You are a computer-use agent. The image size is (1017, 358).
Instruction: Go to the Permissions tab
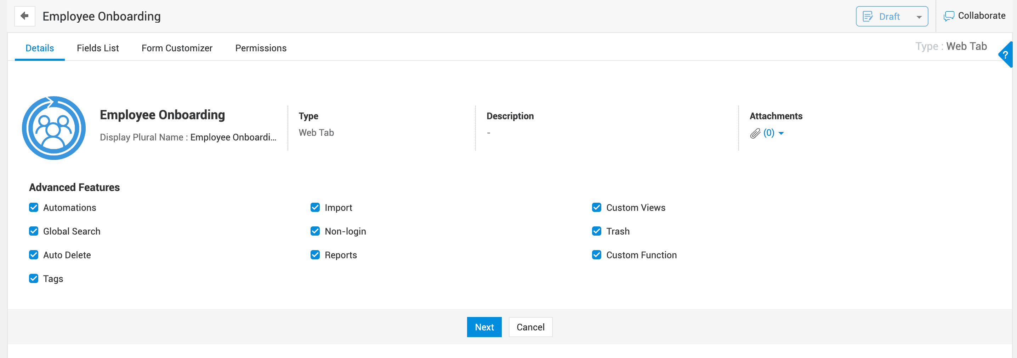pyautogui.click(x=261, y=48)
